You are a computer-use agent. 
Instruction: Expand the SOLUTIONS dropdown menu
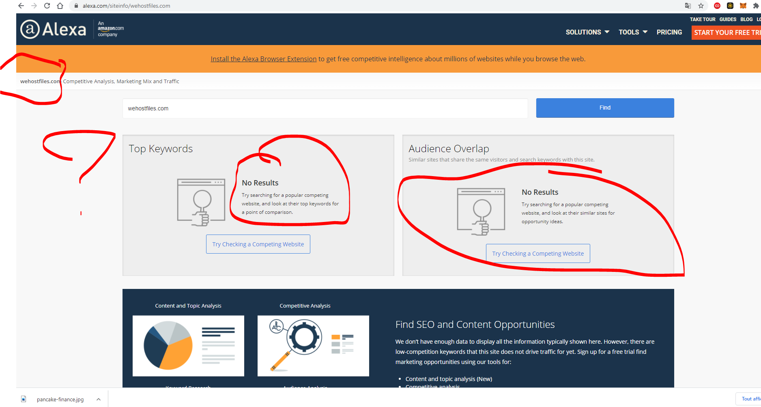(587, 32)
